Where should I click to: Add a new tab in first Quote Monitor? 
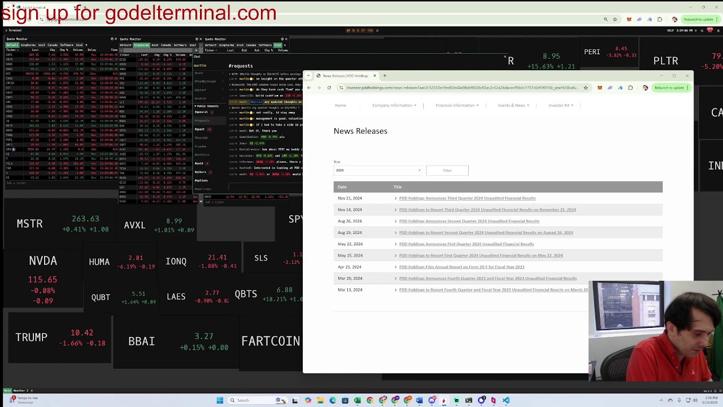point(86,45)
